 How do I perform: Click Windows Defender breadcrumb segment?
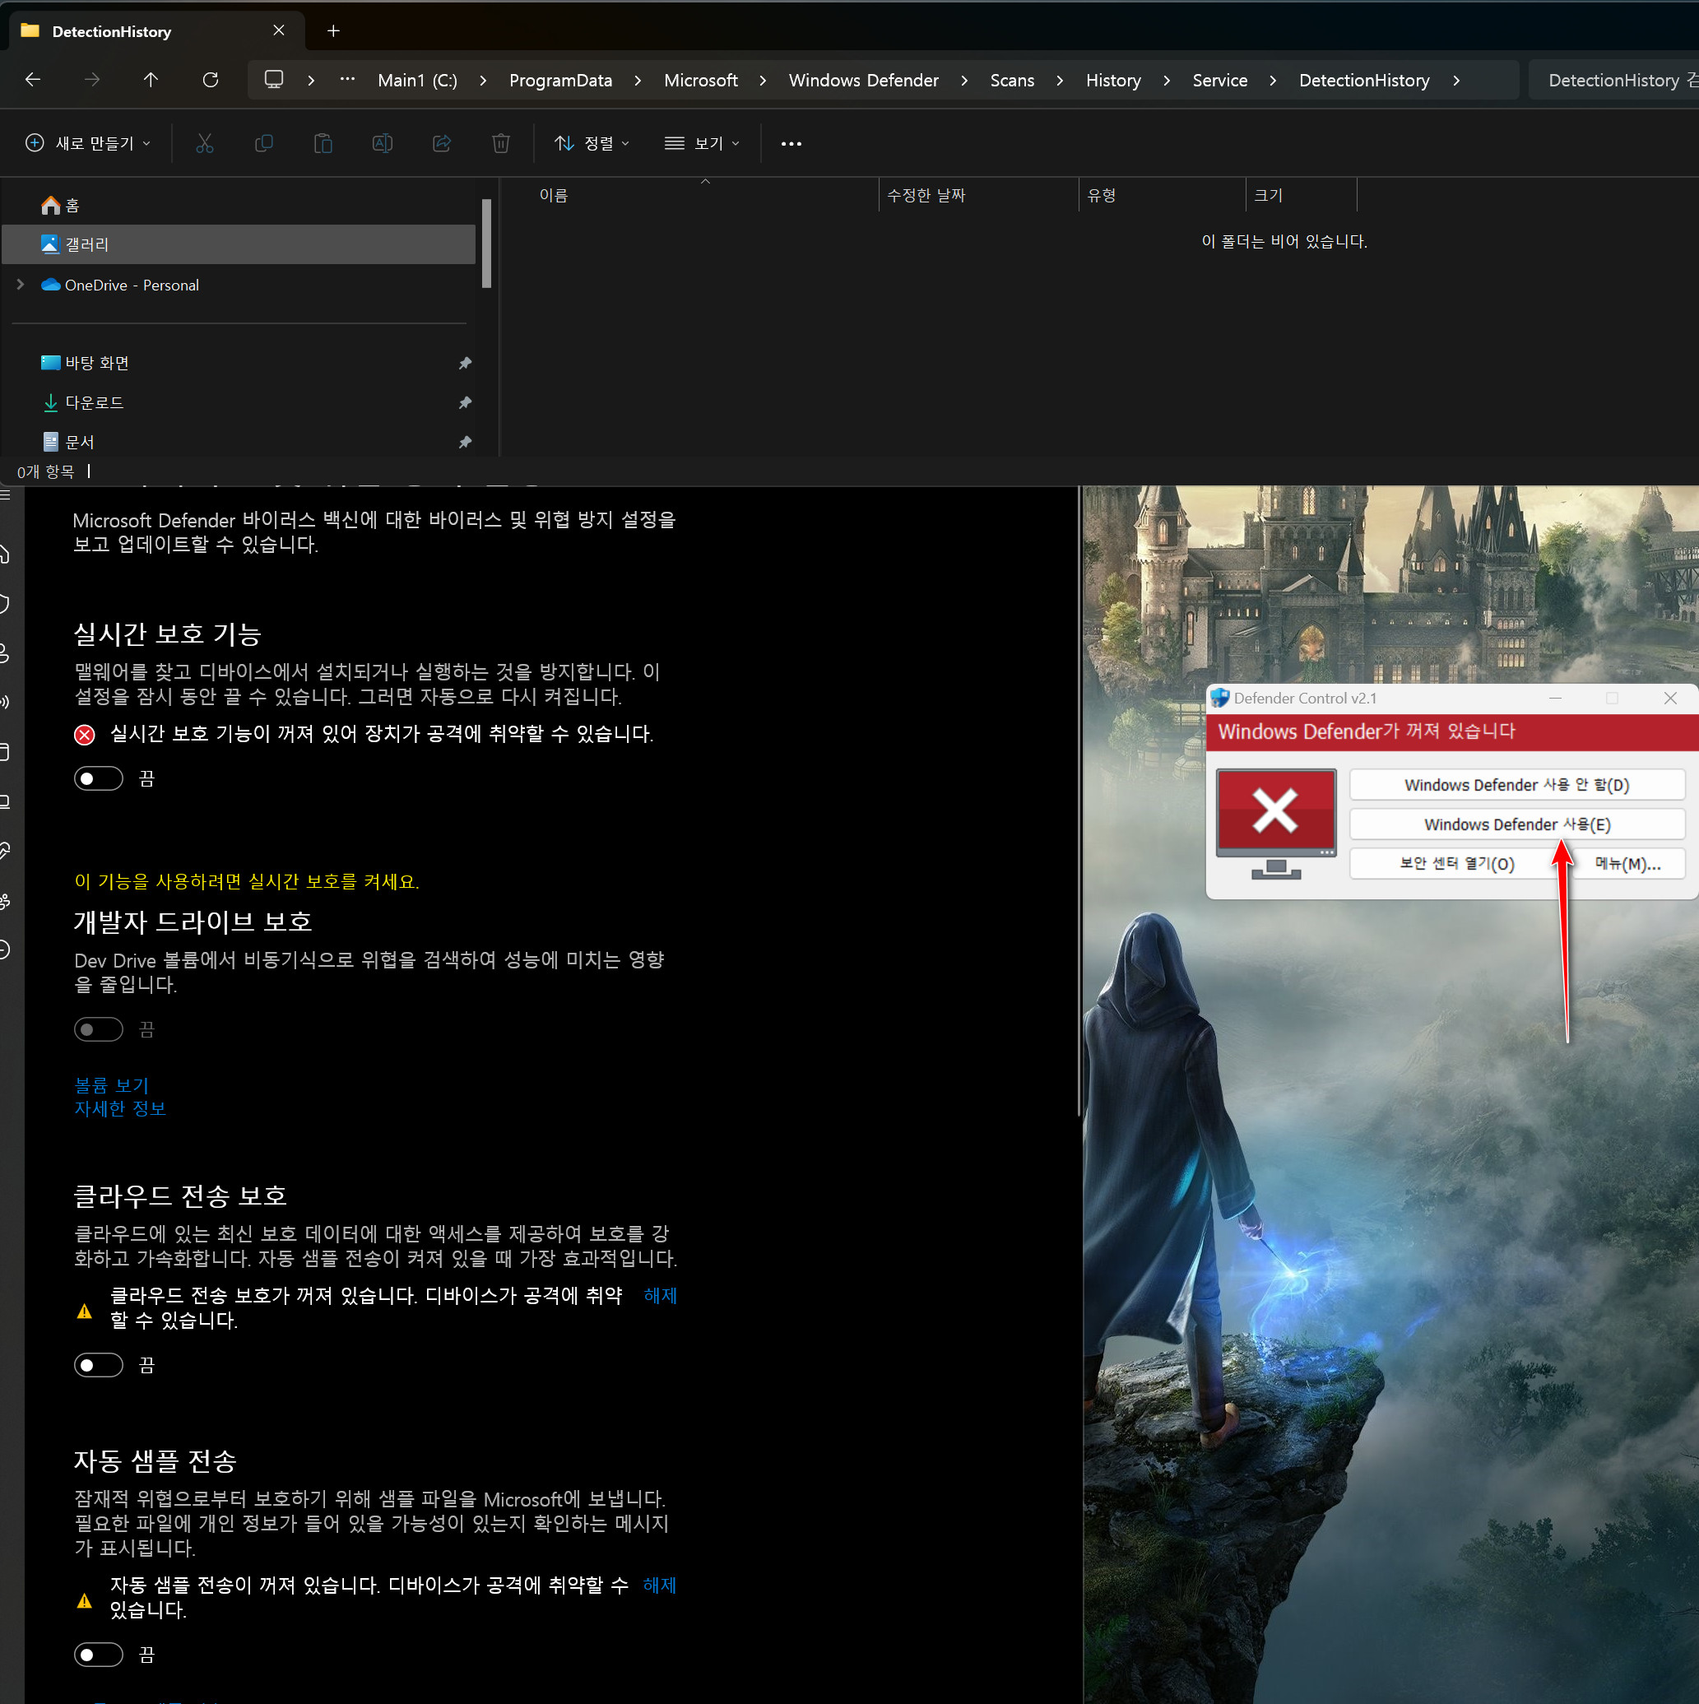(x=864, y=81)
